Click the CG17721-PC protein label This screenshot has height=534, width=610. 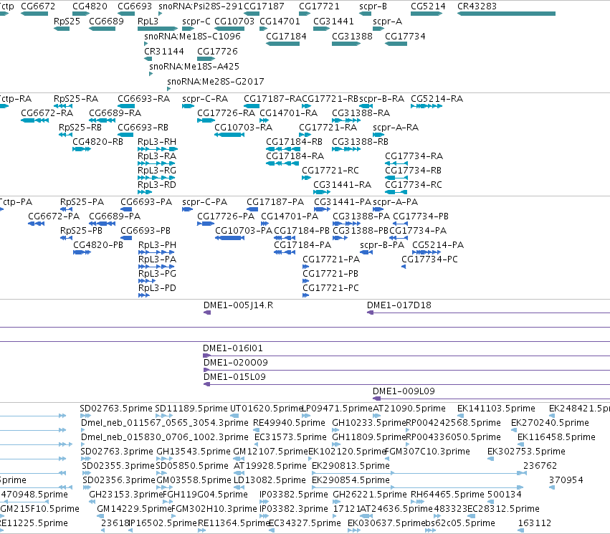click(x=330, y=288)
